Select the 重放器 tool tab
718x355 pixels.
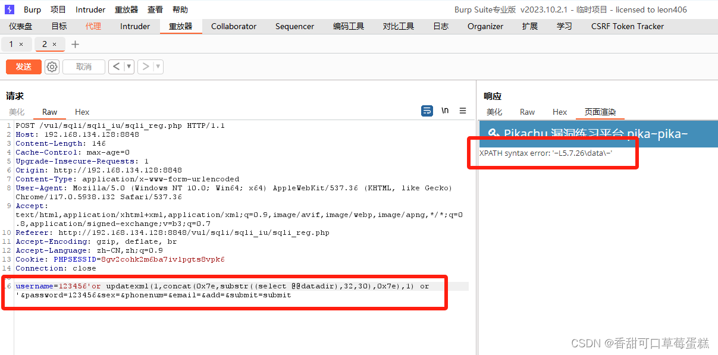pos(181,26)
